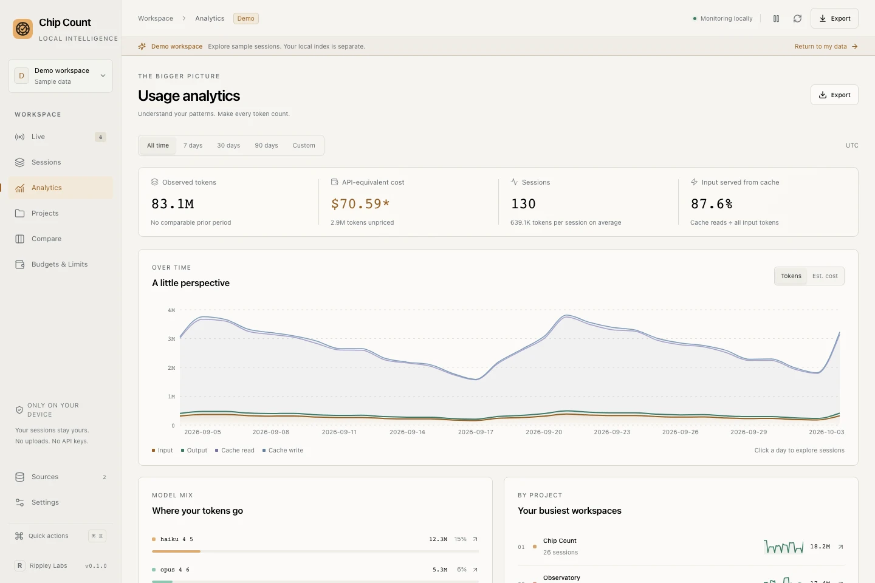Open Chip Count project arrow
Image resolution: width=875 pixels, height=583 pixels.
click(x=840, y=547)
